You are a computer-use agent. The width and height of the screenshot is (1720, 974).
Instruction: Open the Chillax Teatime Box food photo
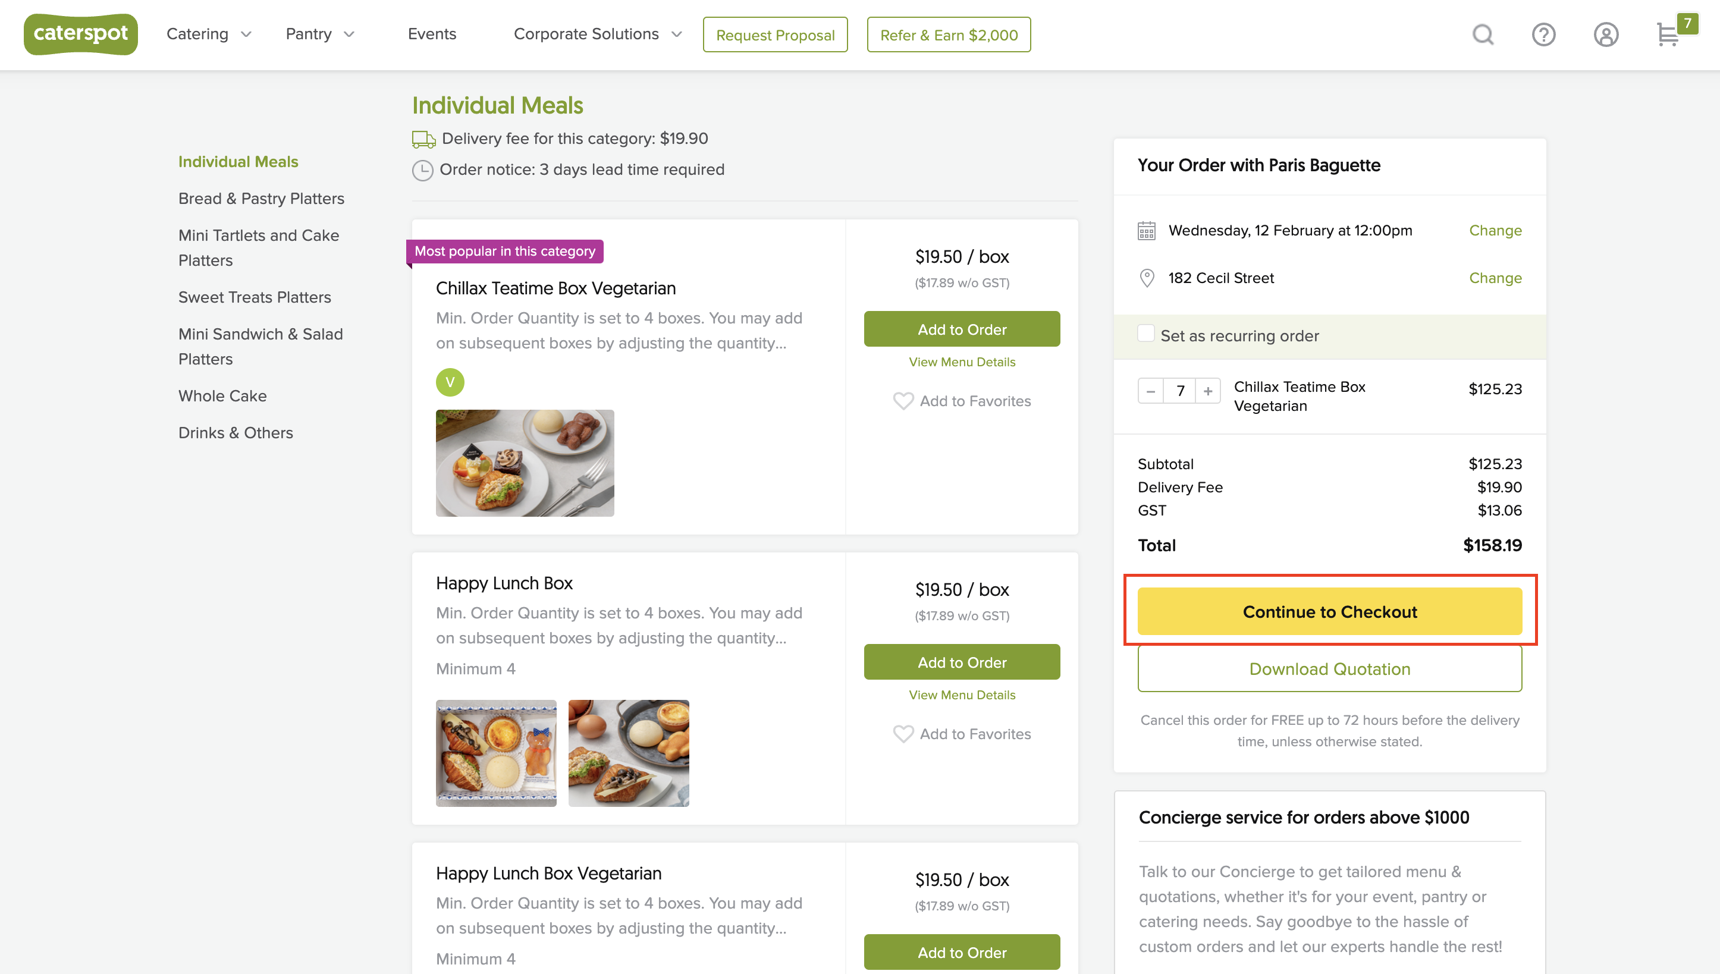coord(525,463)
